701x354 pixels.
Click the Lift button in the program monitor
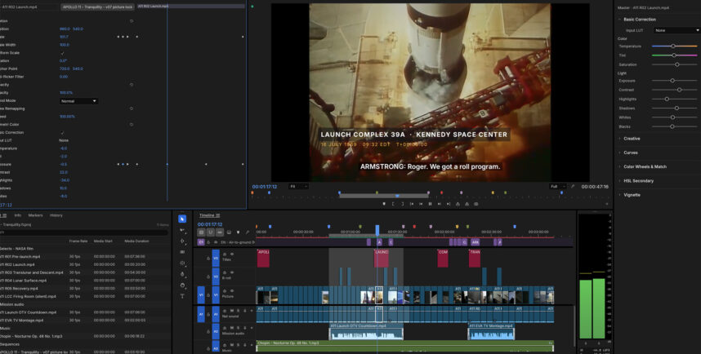(458, 204)
